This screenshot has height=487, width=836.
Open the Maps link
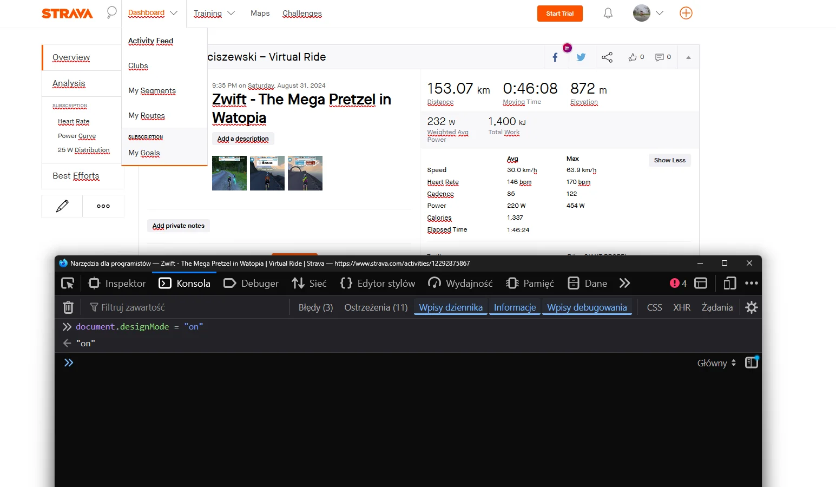click(260, 13)
